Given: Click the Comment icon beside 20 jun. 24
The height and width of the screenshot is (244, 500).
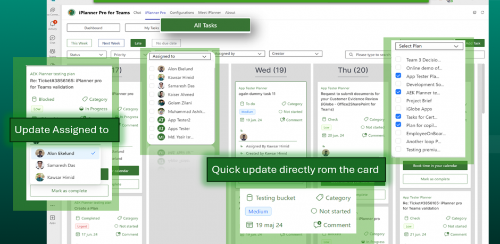Looking at the screenshot, I should click(x=364, y=135).
